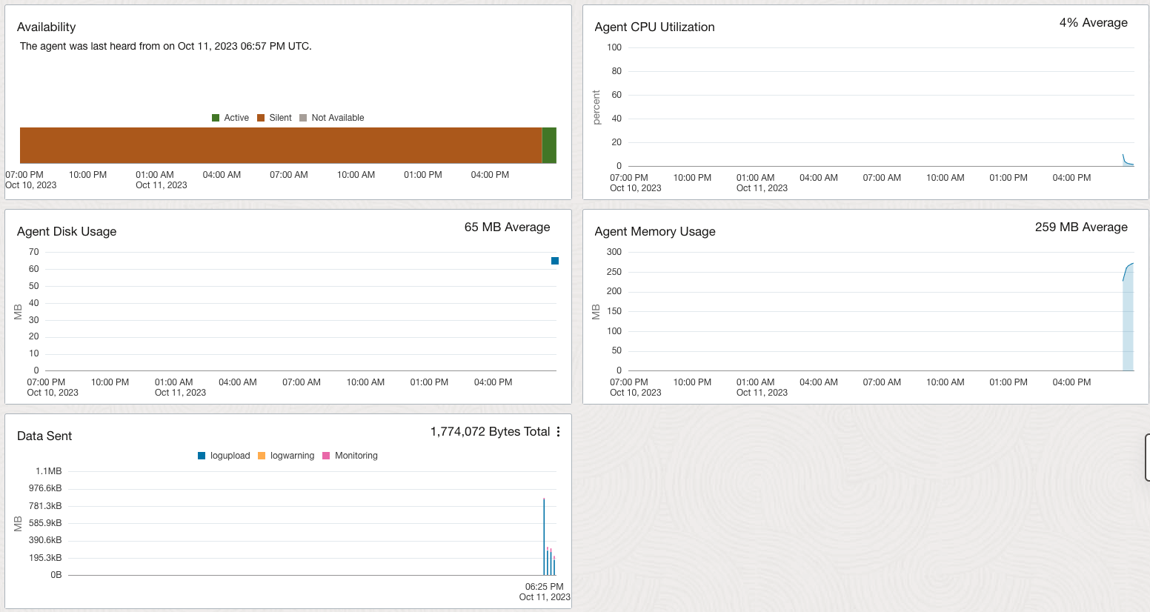The image size is (1150, 612).
Task: Toggle Silent series in Availability legend
Action: (274, 118)
